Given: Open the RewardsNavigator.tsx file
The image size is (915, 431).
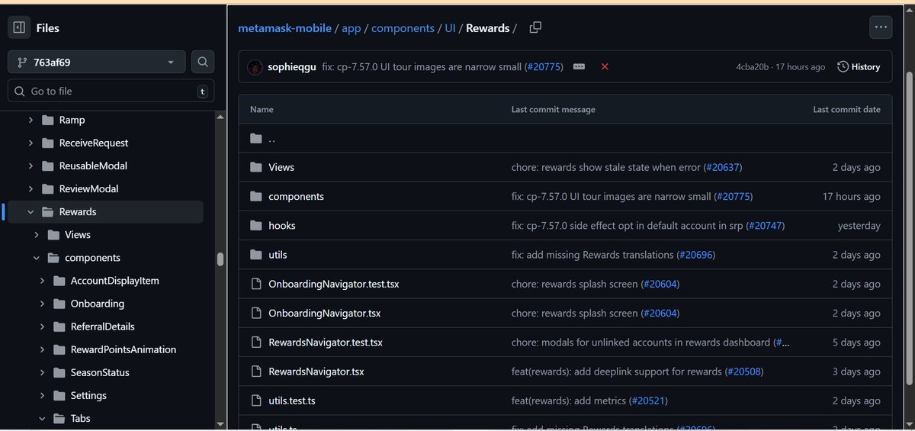Looking at the screenshot, I should click(316, 371).
